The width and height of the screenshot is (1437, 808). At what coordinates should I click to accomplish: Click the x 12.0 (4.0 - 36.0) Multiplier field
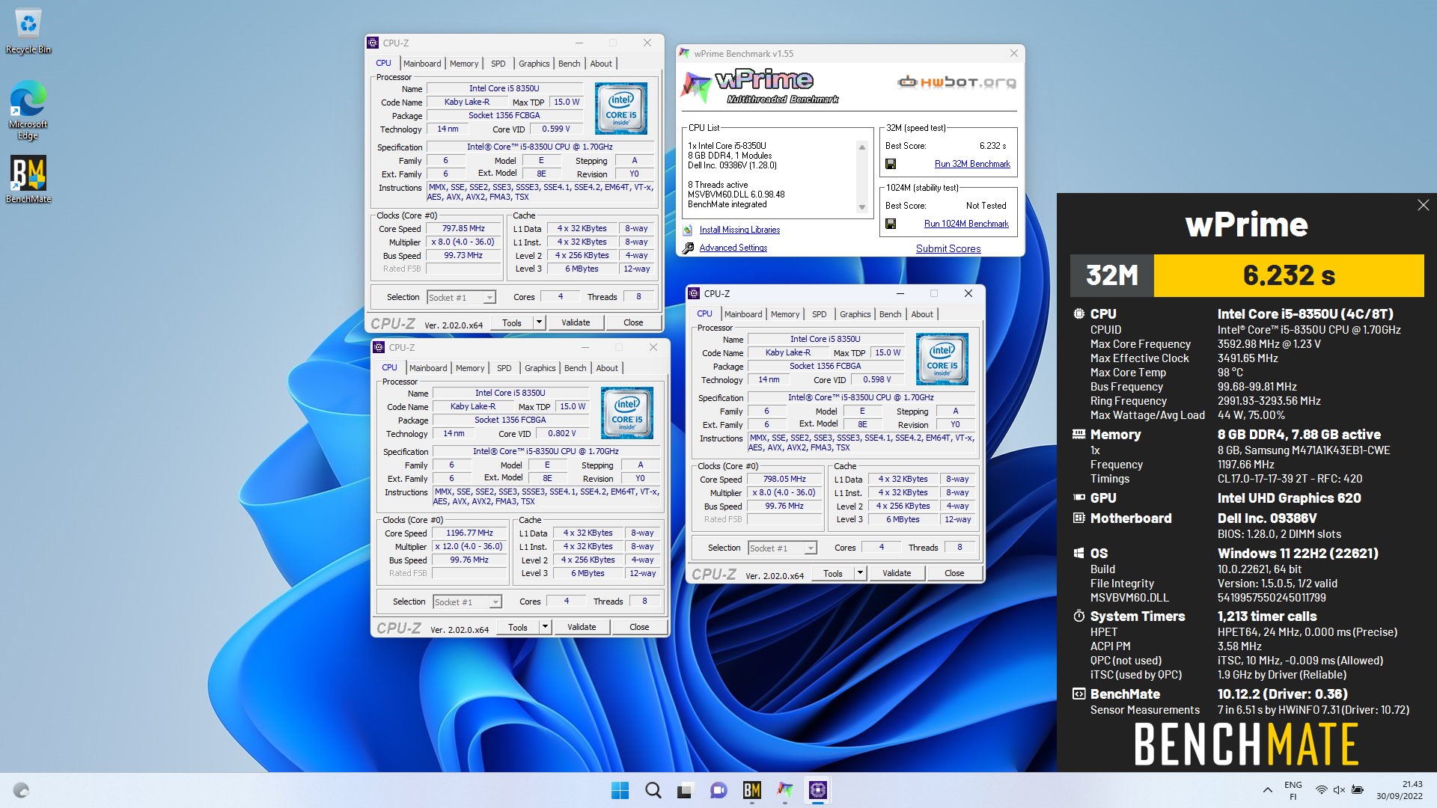tap(469, 546)
